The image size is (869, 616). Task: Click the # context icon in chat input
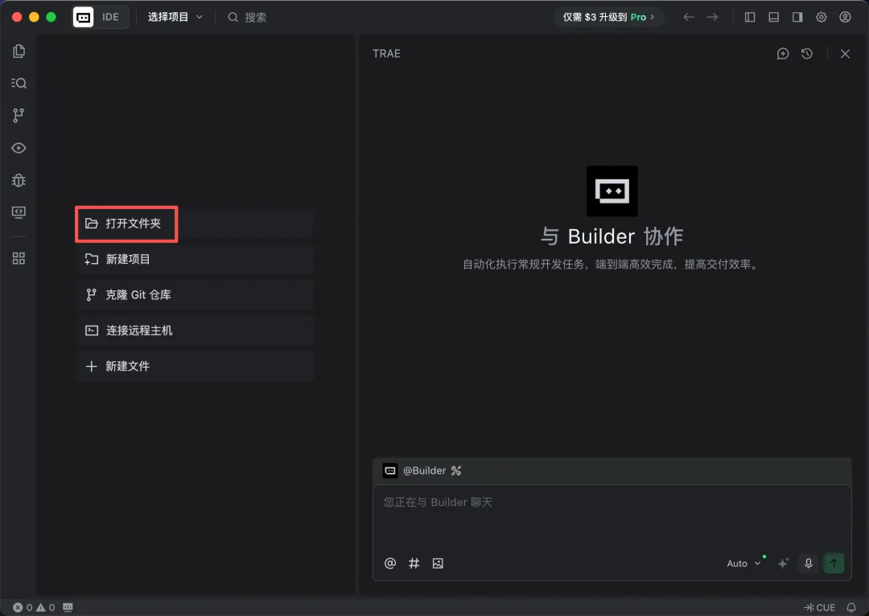414,564
